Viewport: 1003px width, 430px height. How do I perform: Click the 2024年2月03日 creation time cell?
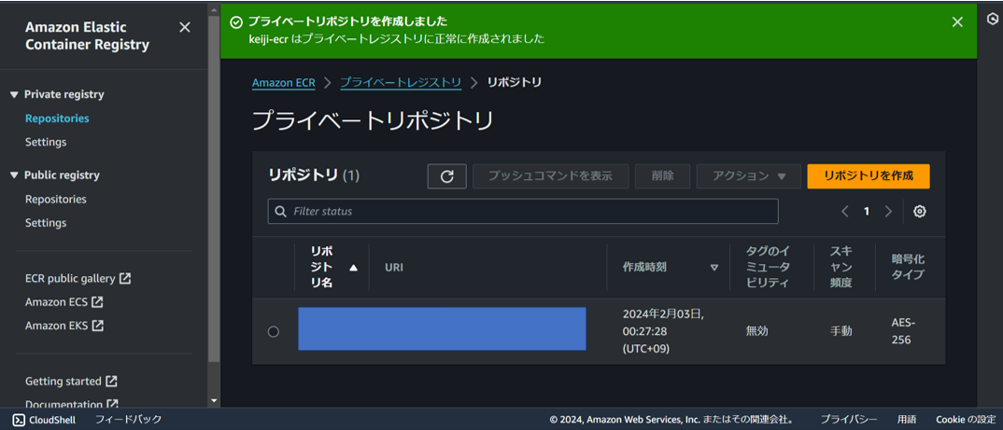tap(663, 332)
